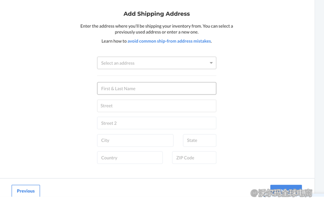Select the Street 2 input box

[156, 123]
